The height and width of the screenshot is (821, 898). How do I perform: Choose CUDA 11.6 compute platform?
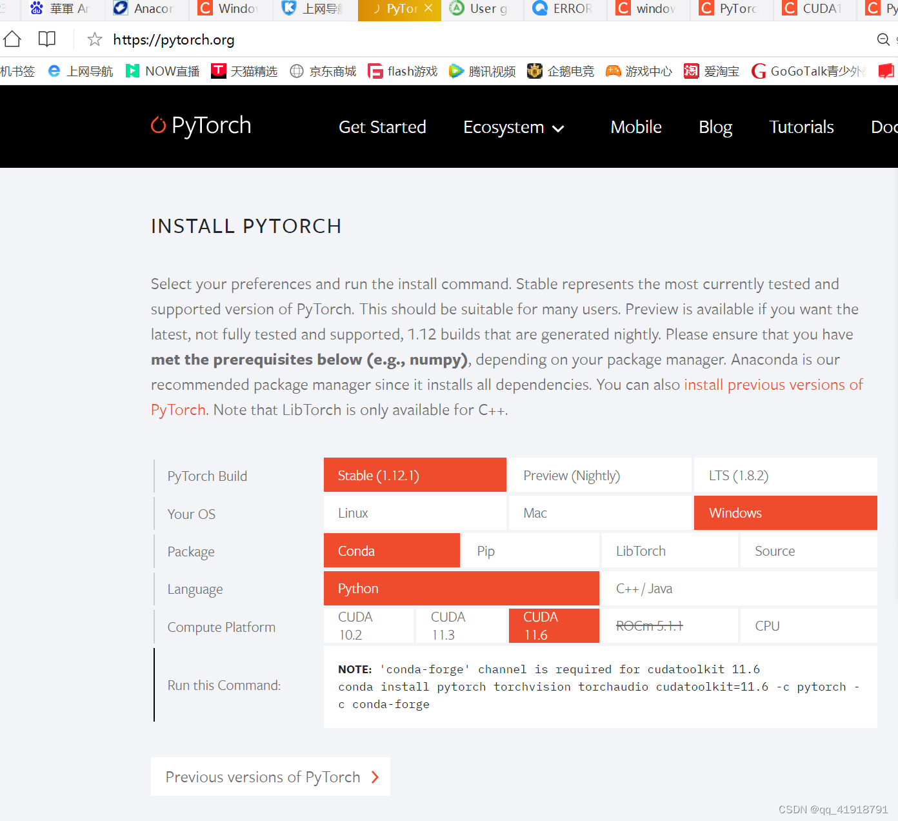point(554,625)
